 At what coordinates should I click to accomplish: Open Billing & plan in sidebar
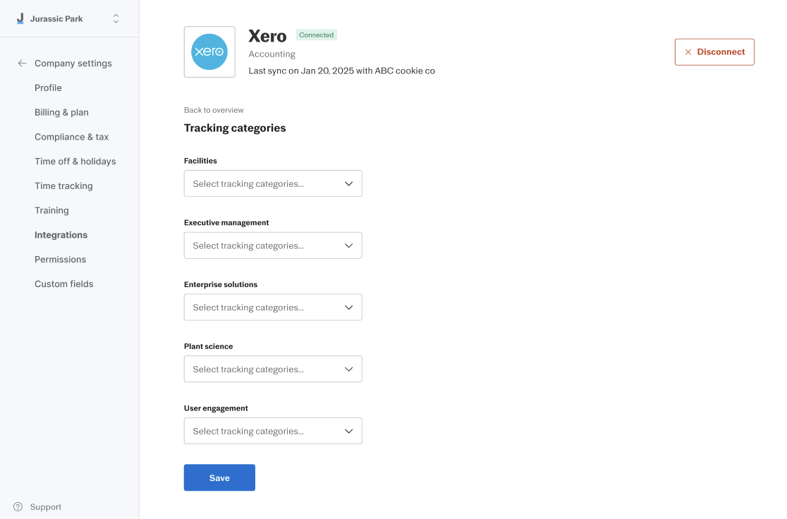point(62,112)
